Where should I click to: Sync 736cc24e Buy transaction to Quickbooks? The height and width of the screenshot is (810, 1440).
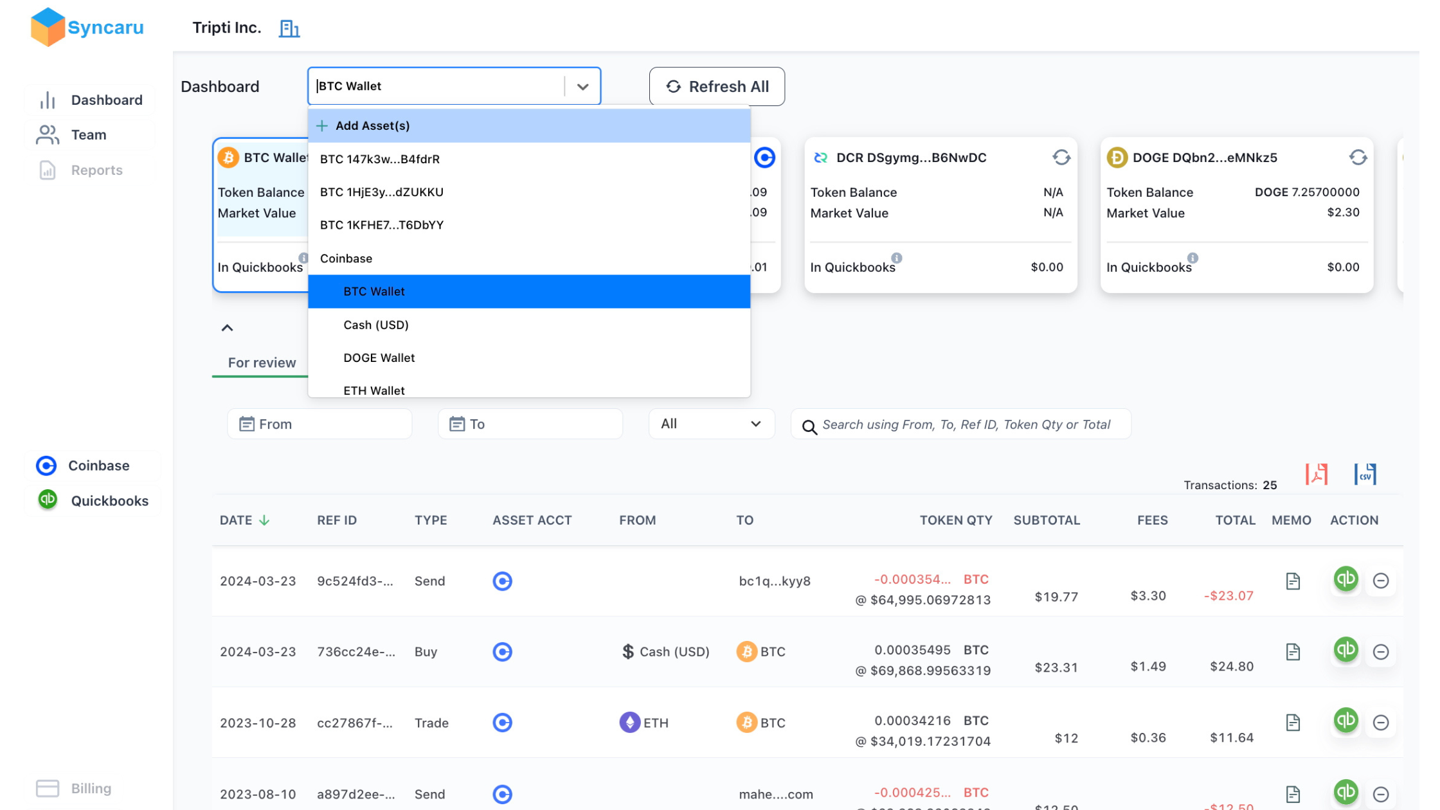point(1345,650)
